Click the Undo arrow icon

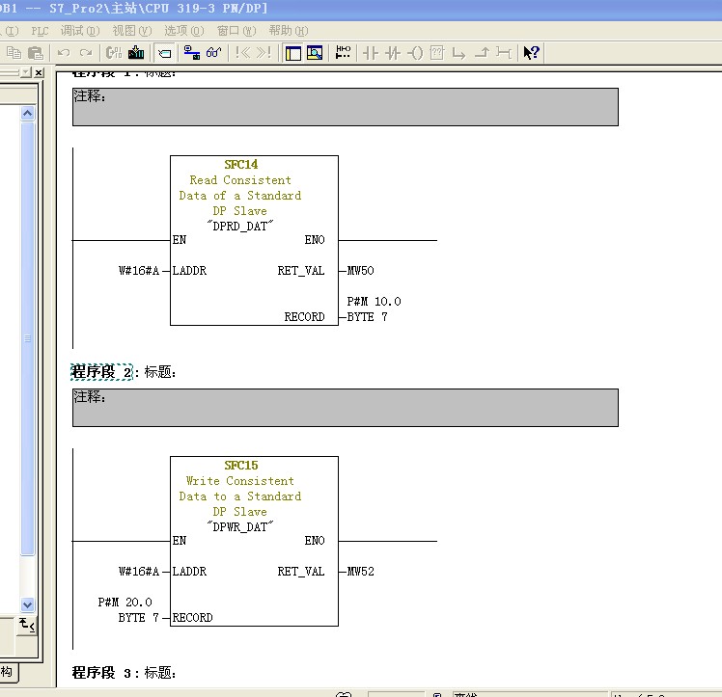coord(64,53)
